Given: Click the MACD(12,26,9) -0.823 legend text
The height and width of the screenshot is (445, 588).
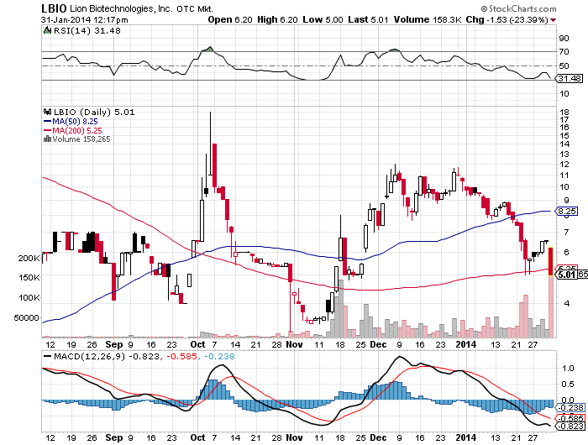Looking at the screenshot, I should point(107,356).
